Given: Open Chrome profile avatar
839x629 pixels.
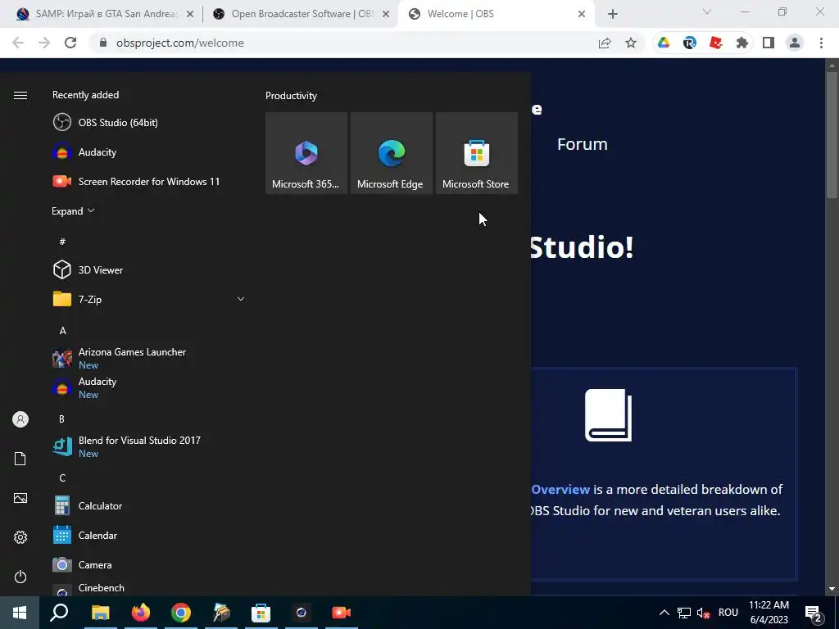Looking at the screenshot, I should click(x=795, y=43).
